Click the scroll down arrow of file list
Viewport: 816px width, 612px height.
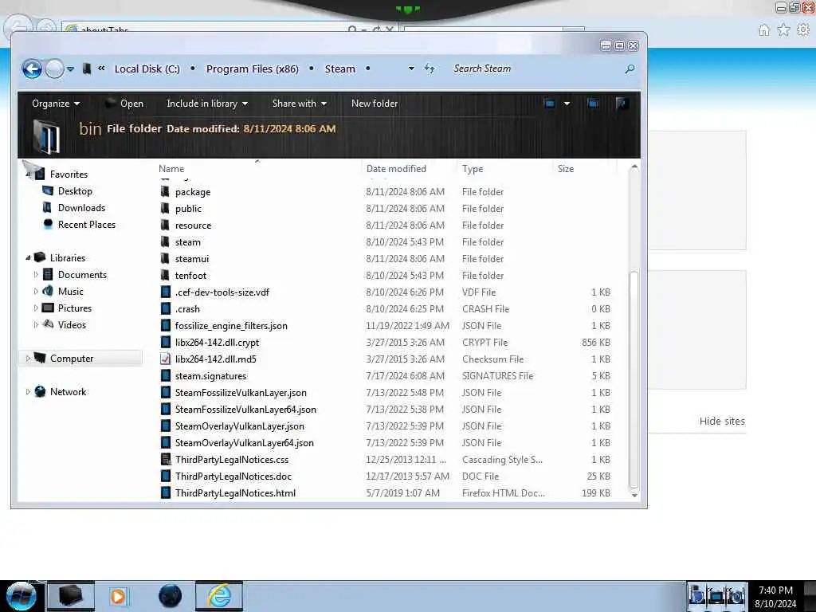(x=634, y=496)
